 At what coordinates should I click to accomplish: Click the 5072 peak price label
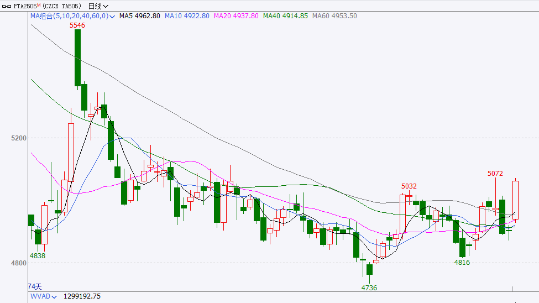pos(495,174)
